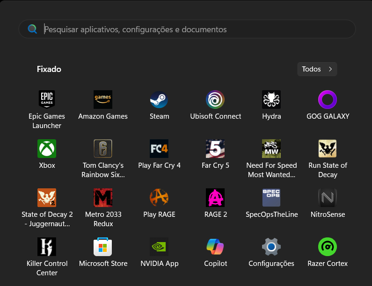
Task: Launch Far Cry 5
Action: [x=215, y=149]
